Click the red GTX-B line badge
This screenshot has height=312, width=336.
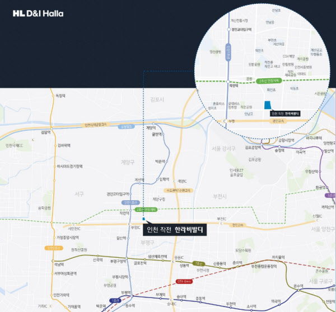tap(184, 281)
